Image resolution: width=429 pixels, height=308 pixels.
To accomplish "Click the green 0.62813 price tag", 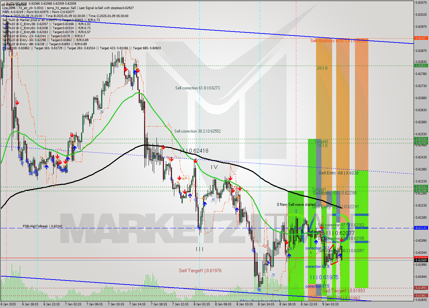I will [421, 66].
